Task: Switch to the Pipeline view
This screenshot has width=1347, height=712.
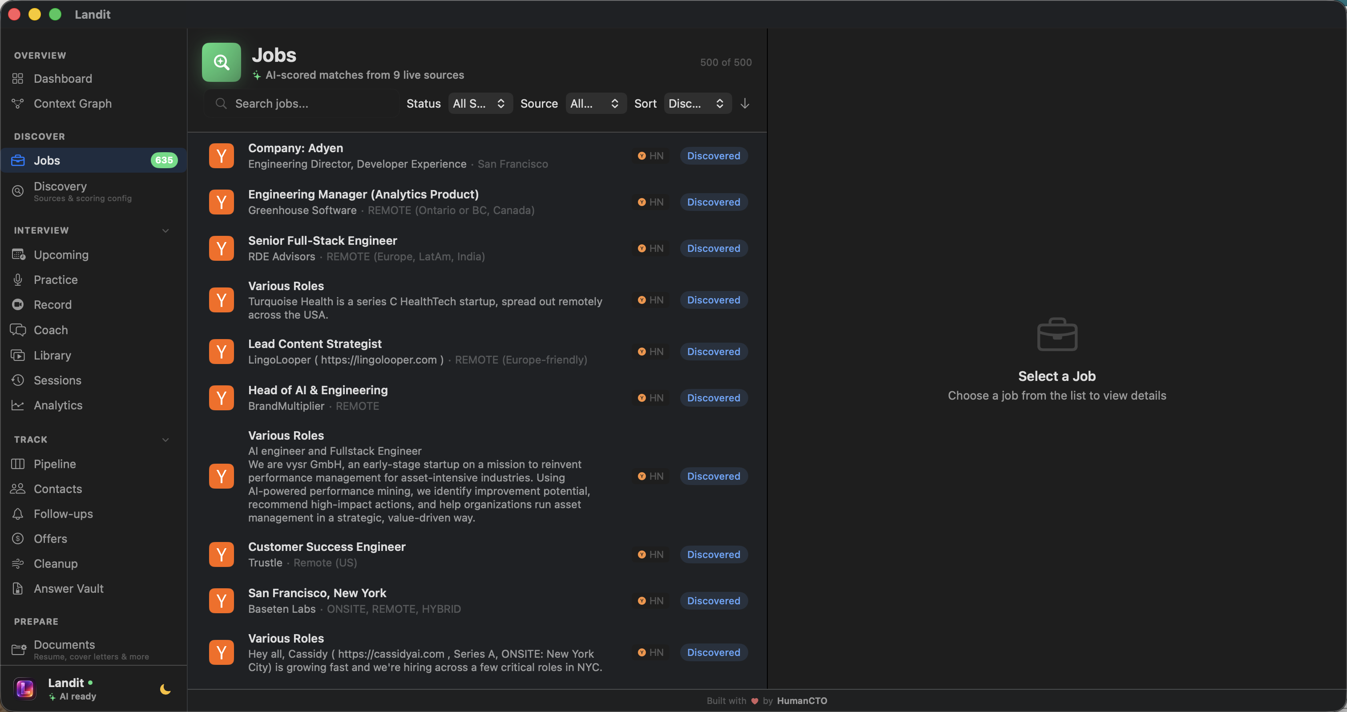Action: (55, 464)
